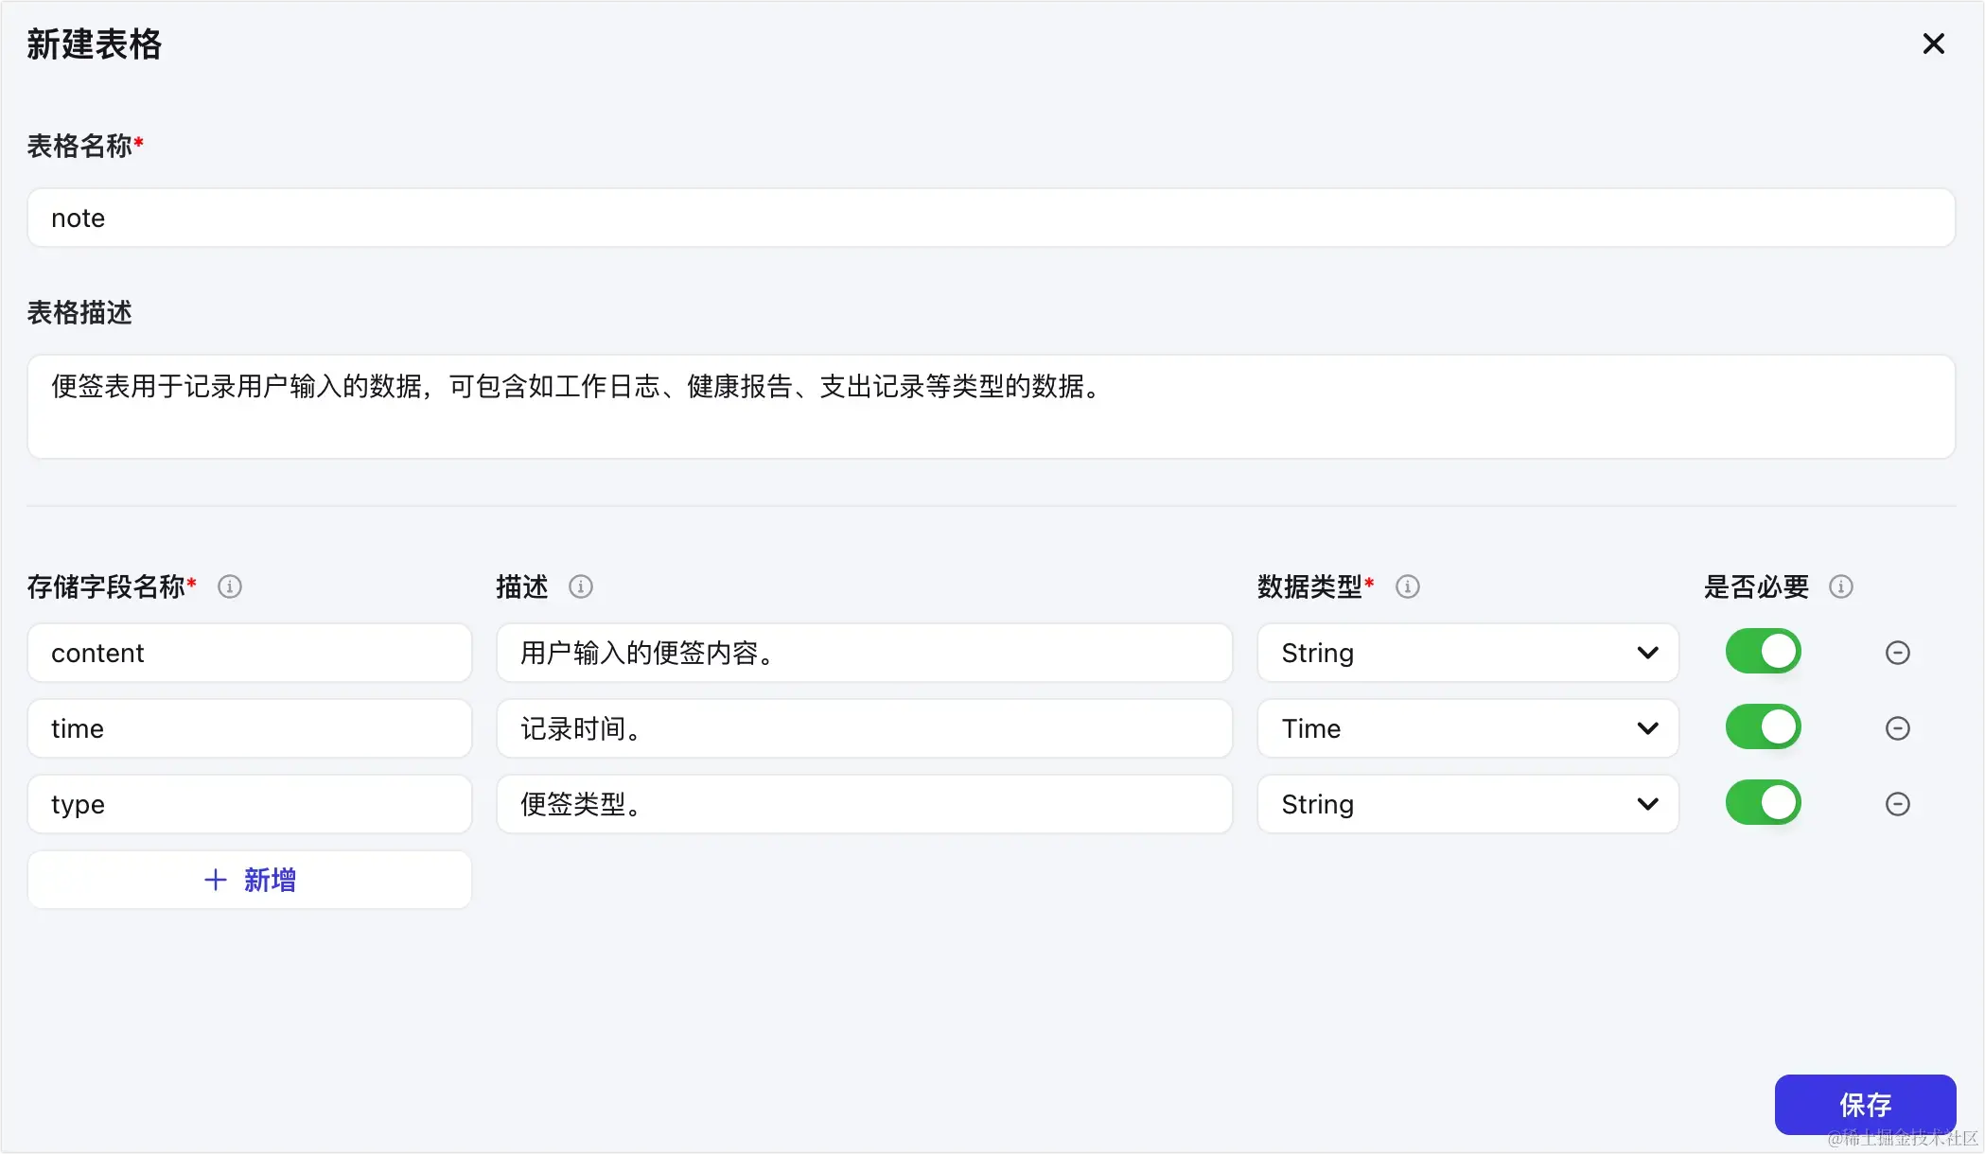This screenshot has height=1154, width=1985.
Task: Click info icon next to 描述 header
Action: click(x=581, y=586)
